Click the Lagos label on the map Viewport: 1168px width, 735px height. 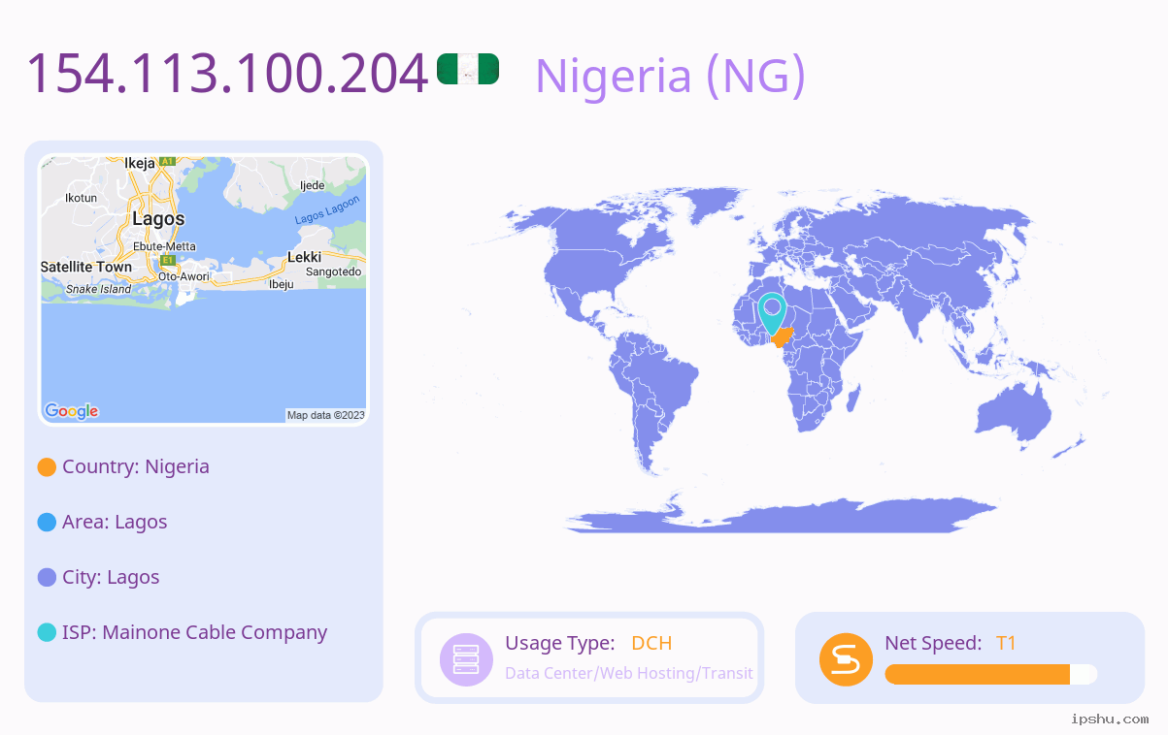(x=158, y=219)
